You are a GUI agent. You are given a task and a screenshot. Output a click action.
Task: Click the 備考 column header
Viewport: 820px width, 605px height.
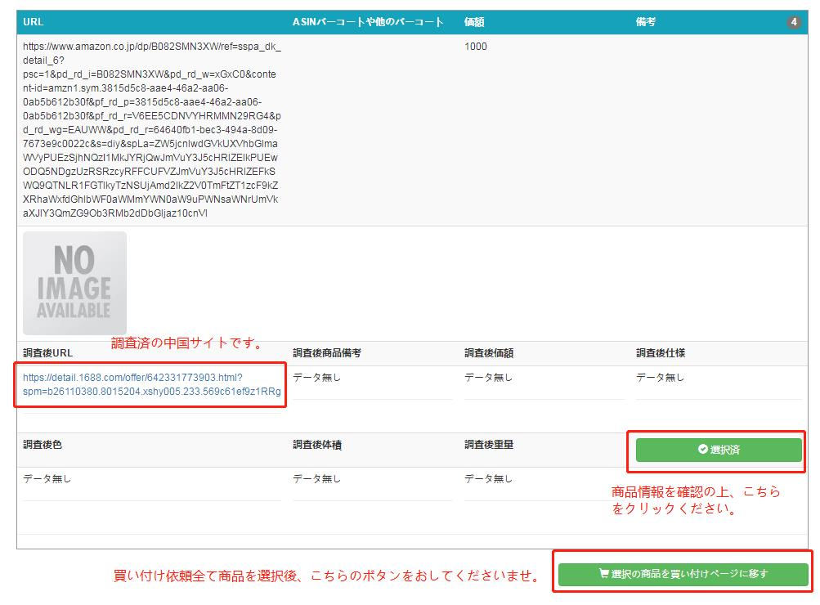point(646,22)
